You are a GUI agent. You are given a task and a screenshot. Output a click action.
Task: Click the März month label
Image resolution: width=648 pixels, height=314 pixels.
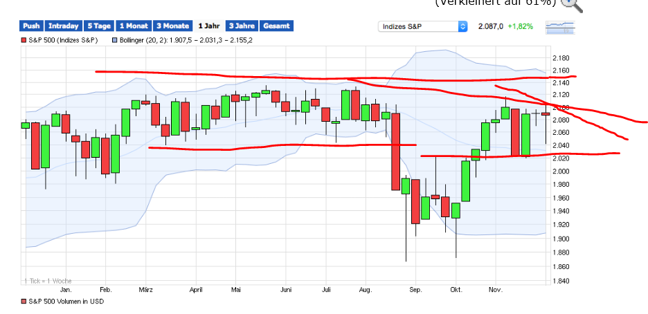coord(145,290)
